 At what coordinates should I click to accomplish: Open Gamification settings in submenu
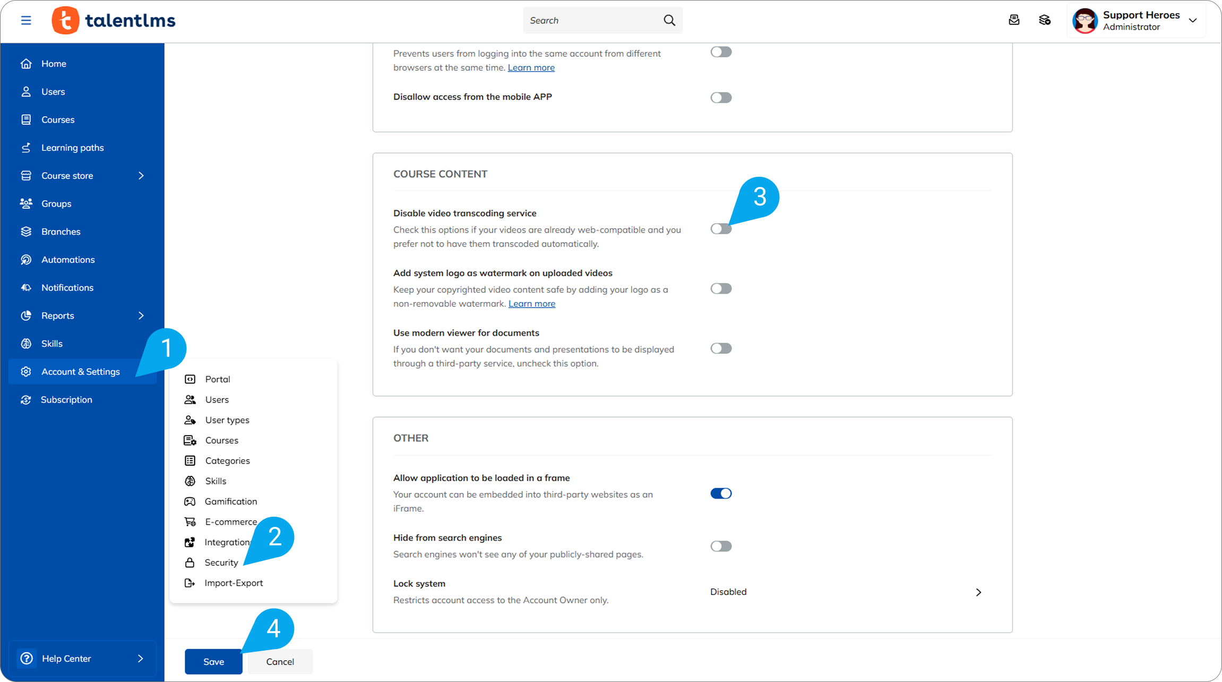coord(230,501)
